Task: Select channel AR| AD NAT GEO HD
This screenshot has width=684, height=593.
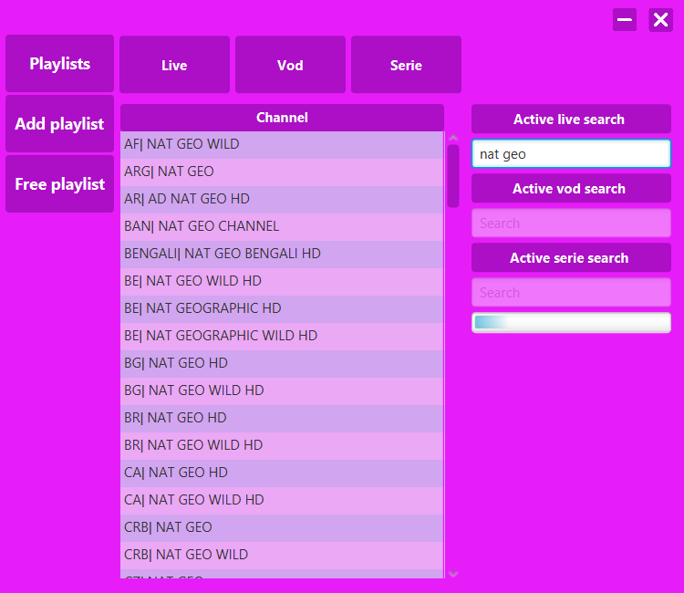Action: [282, 200]
